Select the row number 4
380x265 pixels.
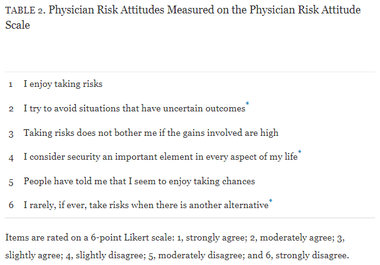pos(12,157)
